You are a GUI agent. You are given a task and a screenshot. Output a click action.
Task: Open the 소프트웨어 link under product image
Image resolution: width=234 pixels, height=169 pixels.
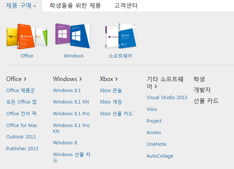120,56
